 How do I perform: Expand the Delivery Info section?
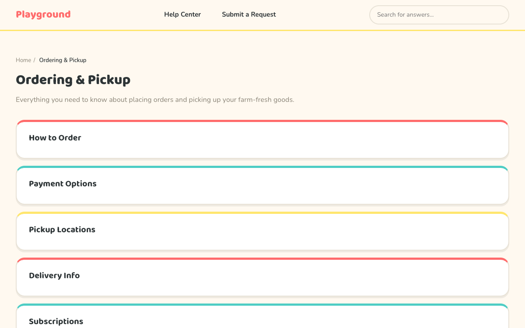point(262,276)
